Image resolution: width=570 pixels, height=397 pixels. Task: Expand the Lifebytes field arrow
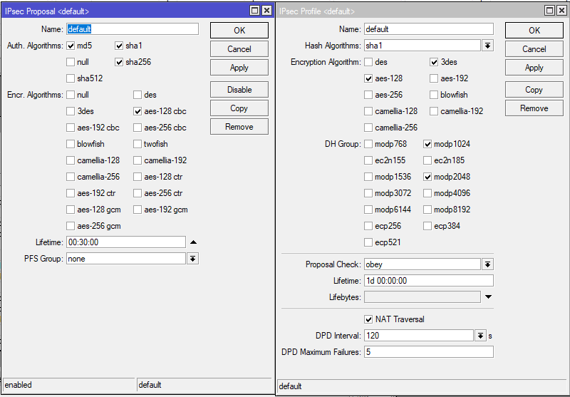pyautogui.click(x=488, y=297)
